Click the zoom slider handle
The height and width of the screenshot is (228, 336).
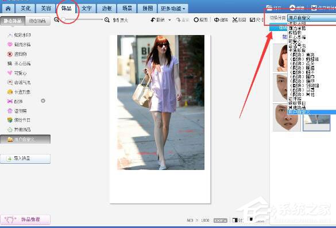(x=63, y=20)
